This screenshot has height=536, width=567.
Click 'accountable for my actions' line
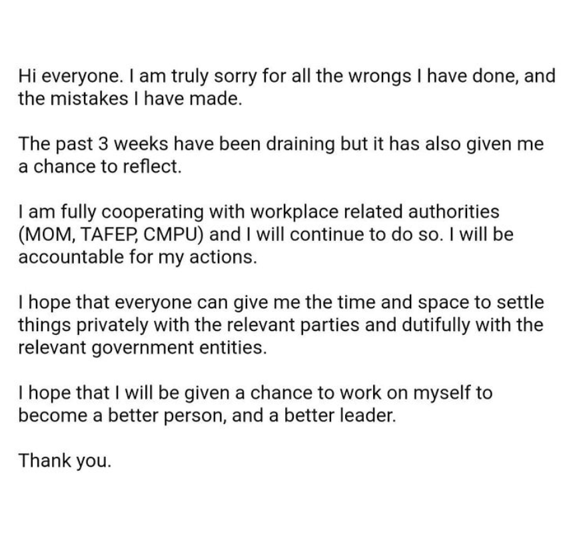[x=138, y=257]
